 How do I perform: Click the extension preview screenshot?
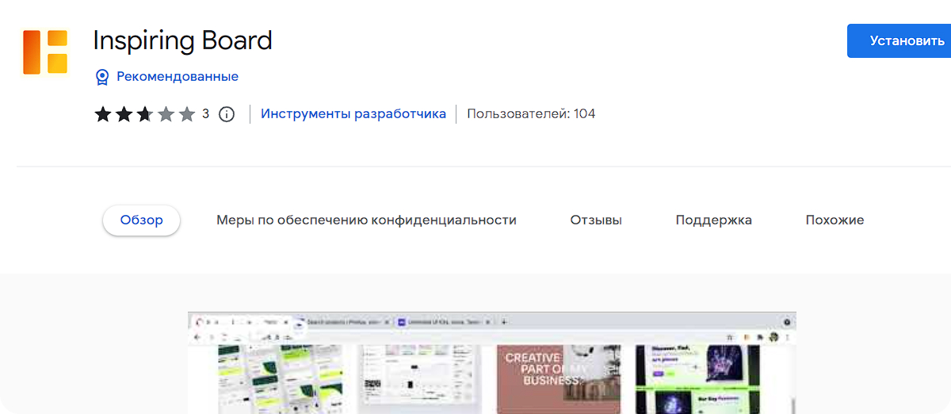tap(492, 363)
